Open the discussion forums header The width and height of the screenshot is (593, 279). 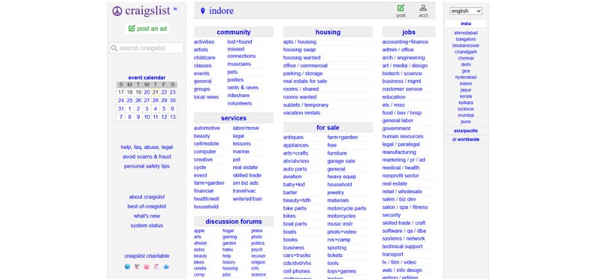click(233, 221)
